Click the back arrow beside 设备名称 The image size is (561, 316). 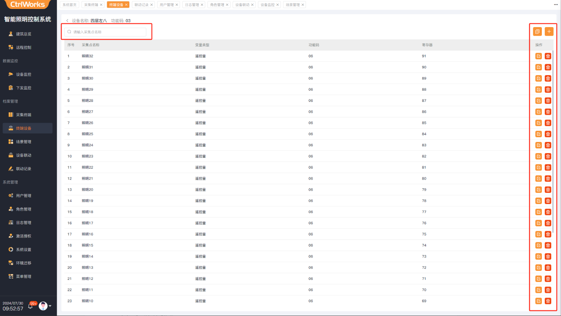tap(67, 21)
